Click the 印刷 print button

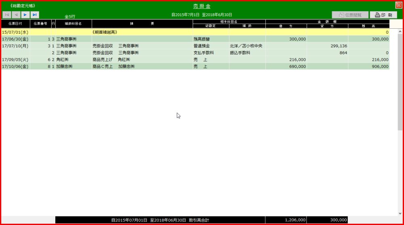tap(383, 15)
